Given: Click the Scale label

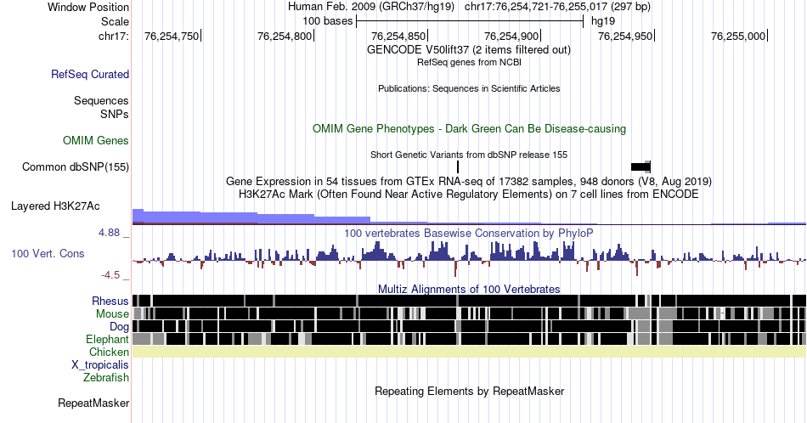Looking at the screenshot, I should 115,21.
